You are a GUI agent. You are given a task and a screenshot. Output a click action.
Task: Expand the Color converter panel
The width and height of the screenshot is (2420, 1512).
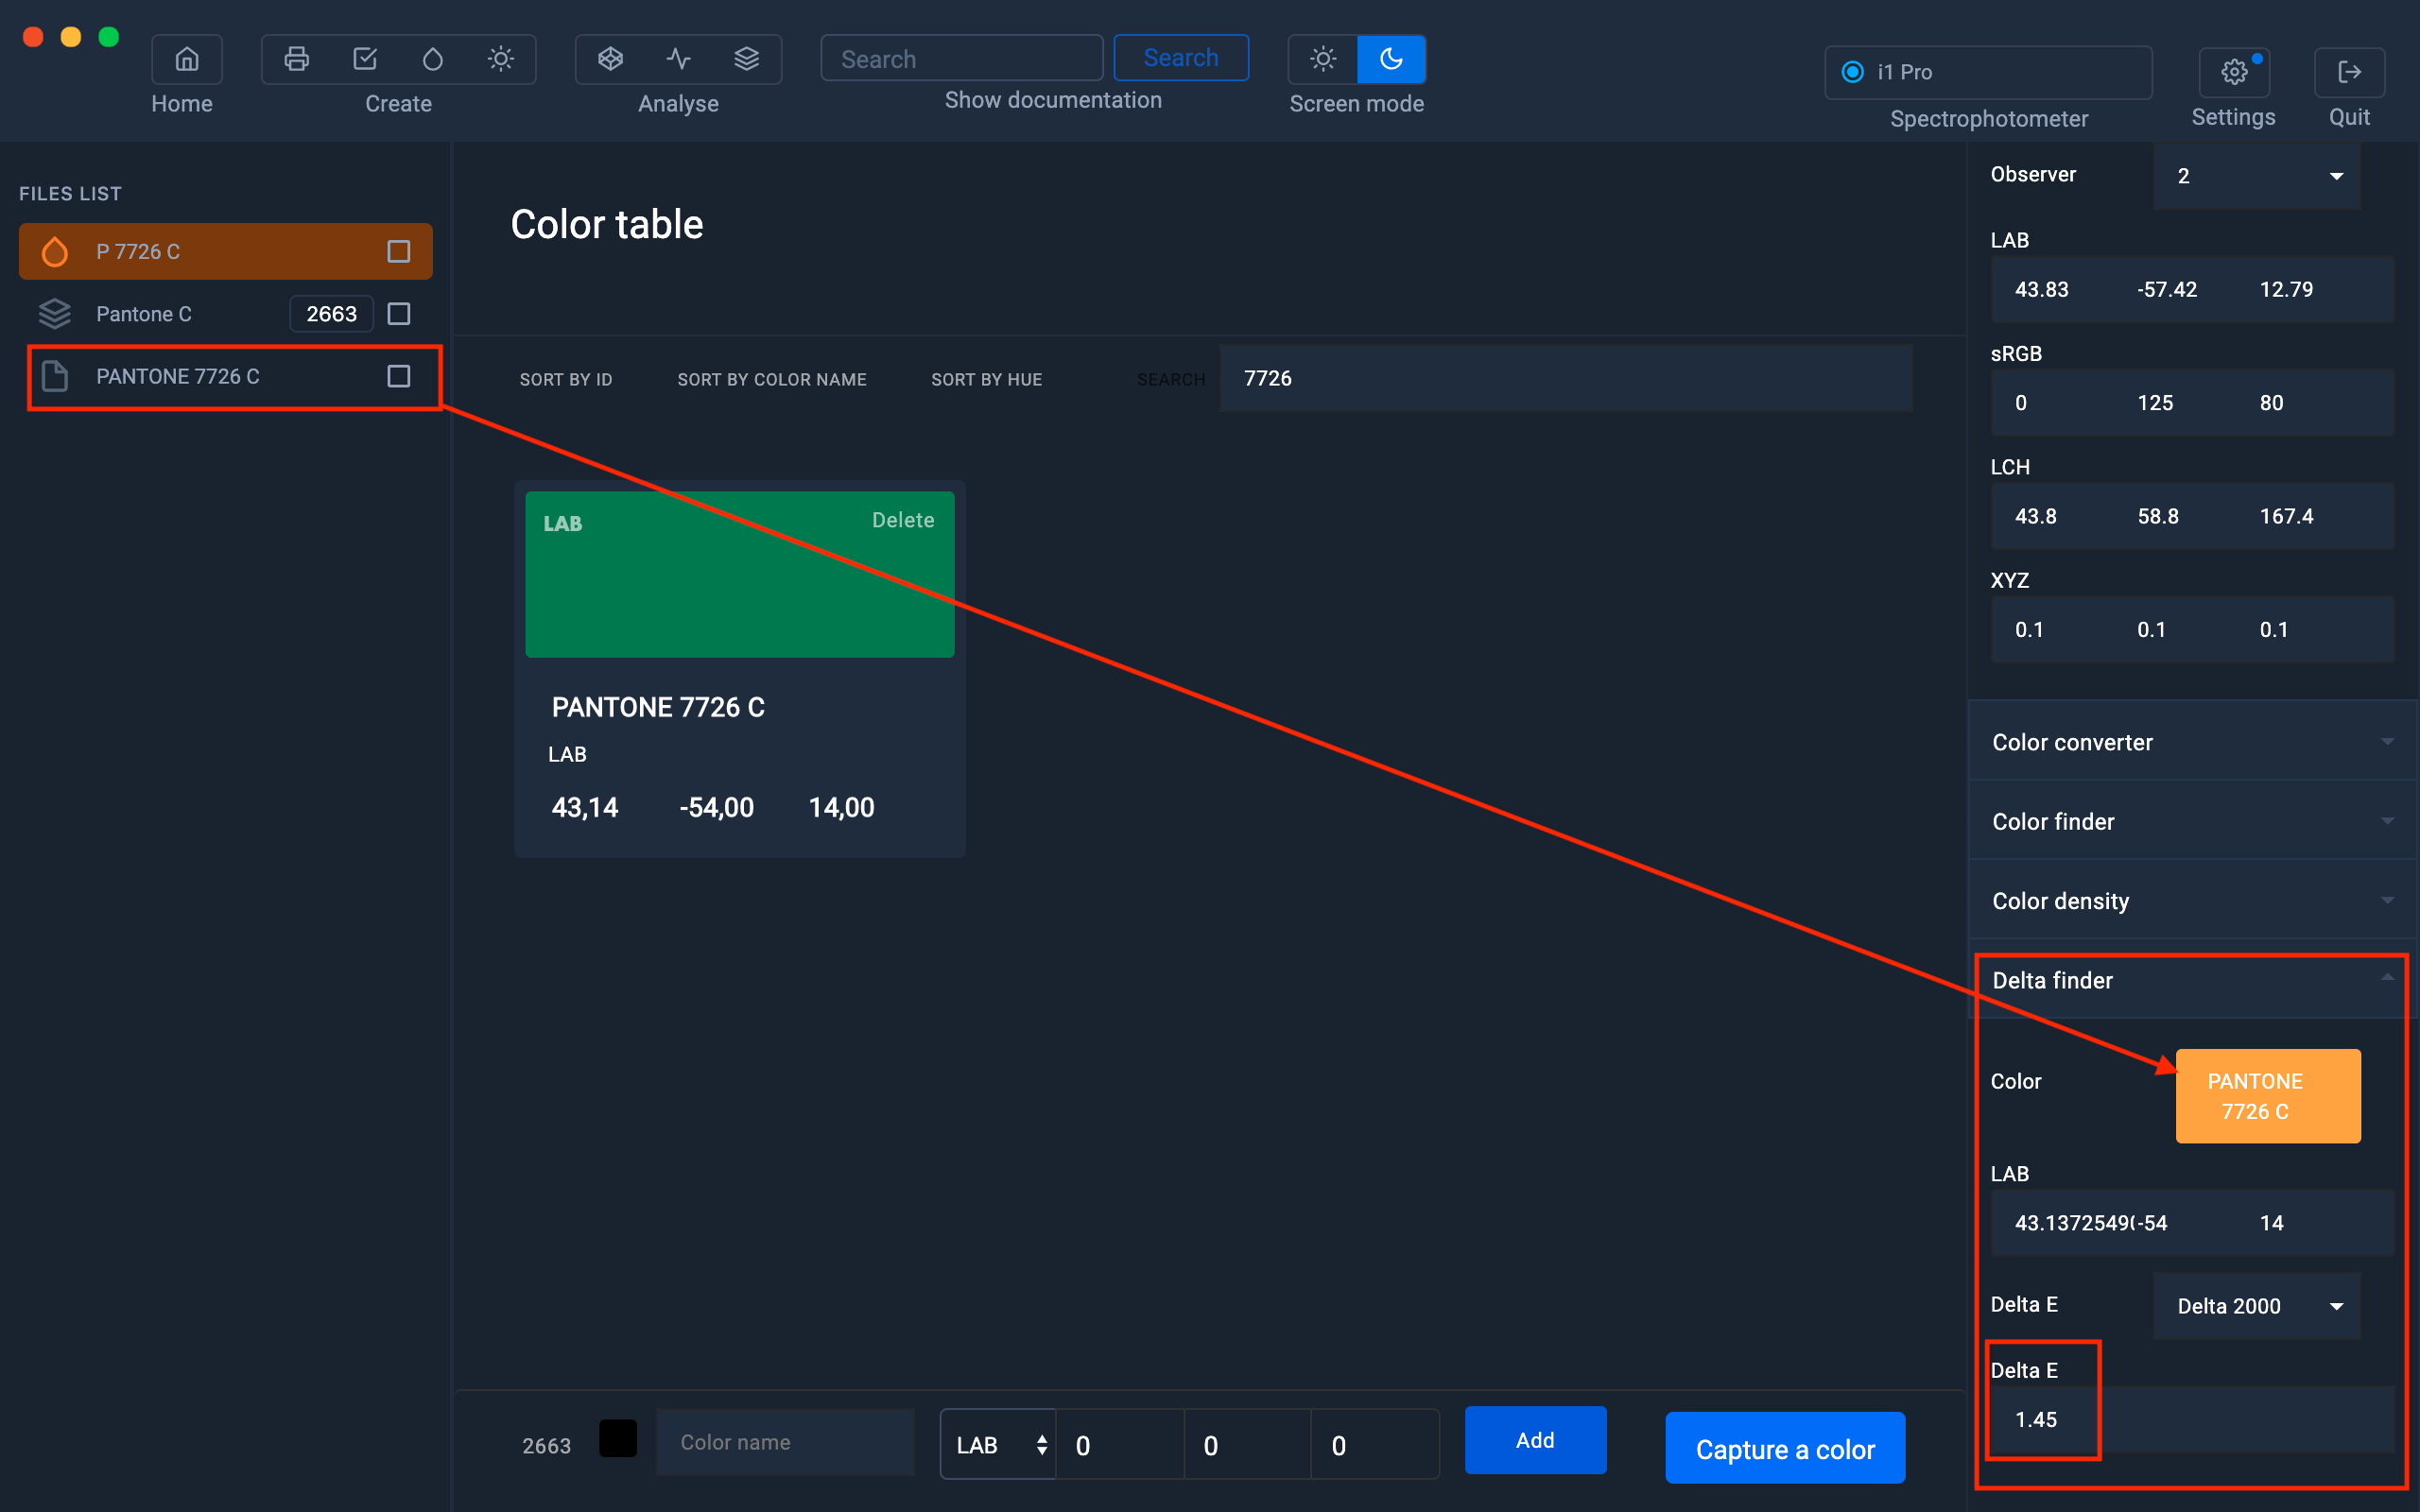(x=2192, y=742)
